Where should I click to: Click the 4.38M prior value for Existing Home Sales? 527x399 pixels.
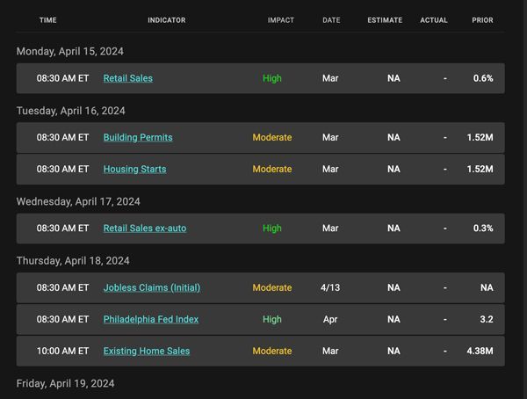pyautogui.click(x=480, y=352)
